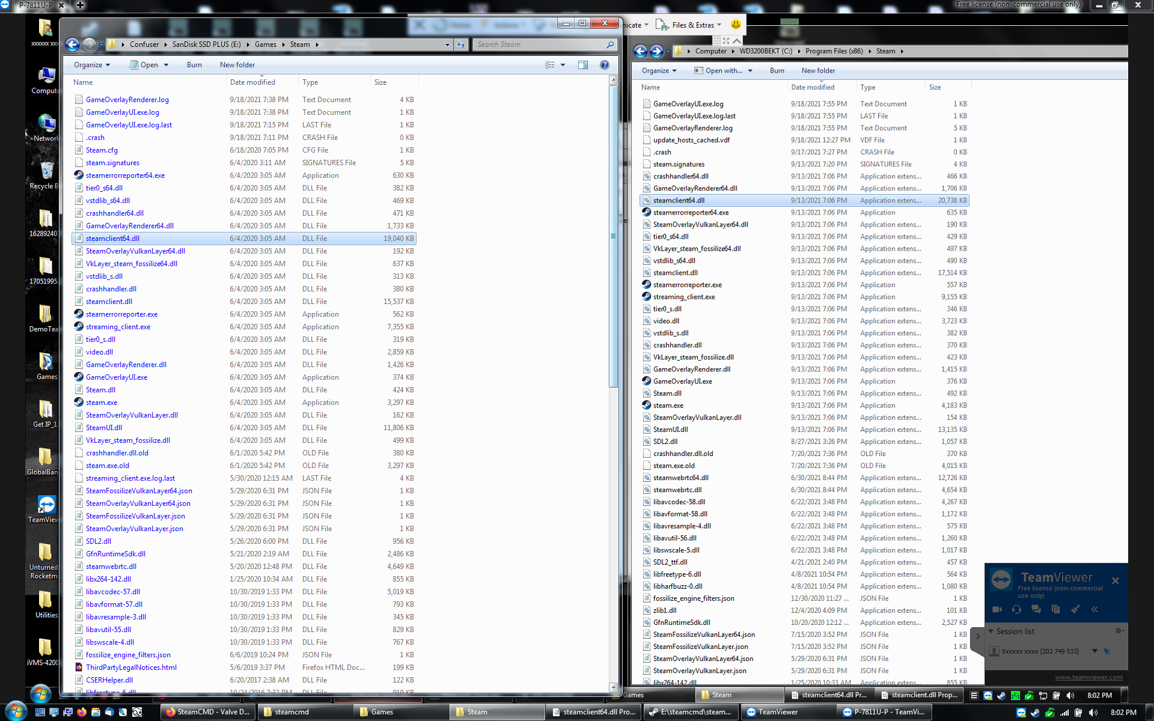
Task: Click the Steam icon in the system tray
Action: click(1001, 696)
